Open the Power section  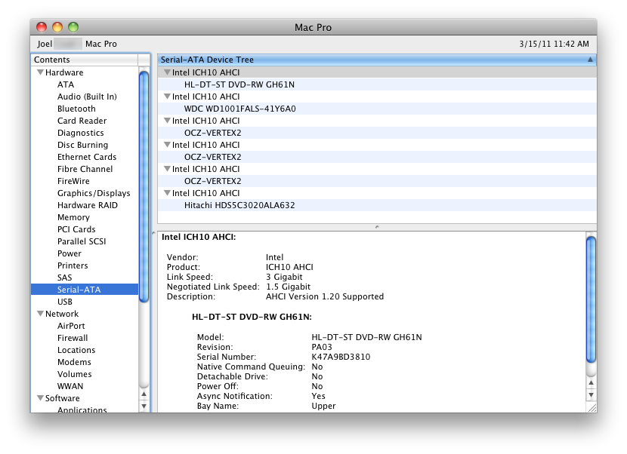69,253
